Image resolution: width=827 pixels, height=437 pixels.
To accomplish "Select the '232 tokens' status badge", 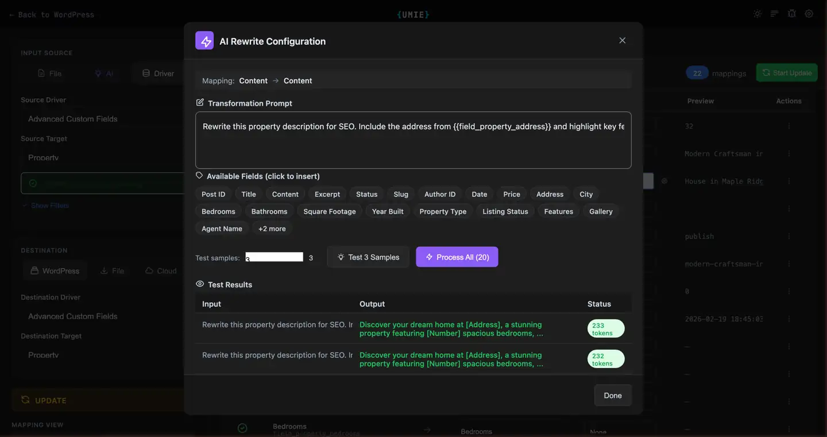I will pos(606,359).
